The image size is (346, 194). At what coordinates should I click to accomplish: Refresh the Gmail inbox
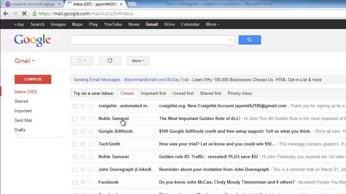click(x=110, y=61)
